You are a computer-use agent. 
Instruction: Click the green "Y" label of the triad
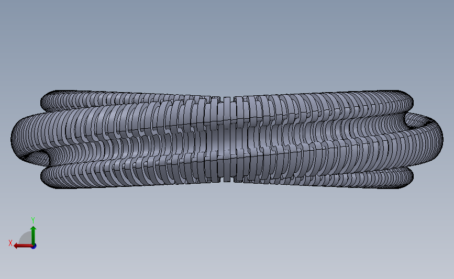click(x=32, y=220)
